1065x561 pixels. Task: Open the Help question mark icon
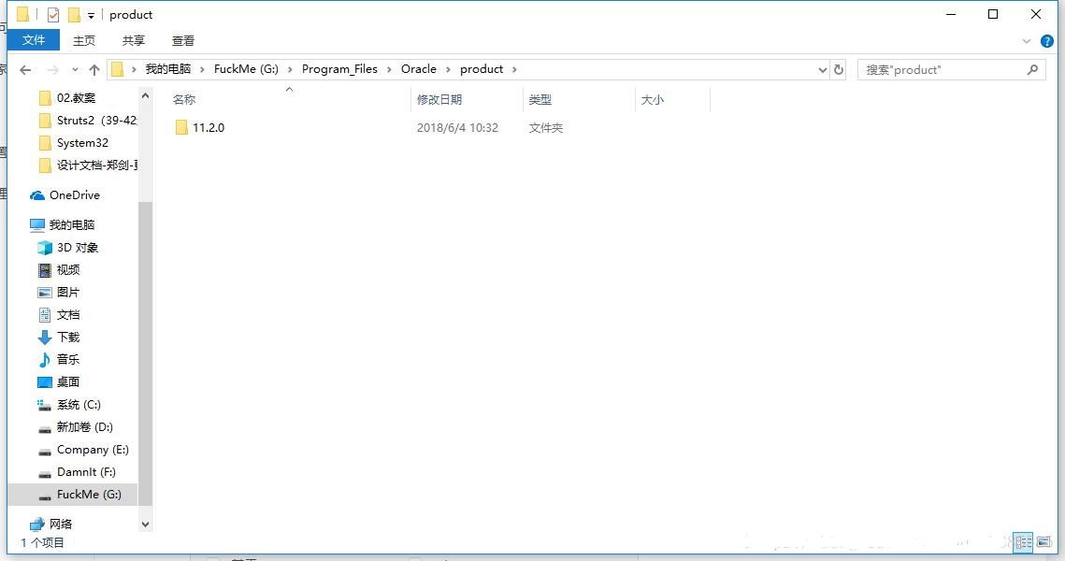click(x=1047, y=41)
